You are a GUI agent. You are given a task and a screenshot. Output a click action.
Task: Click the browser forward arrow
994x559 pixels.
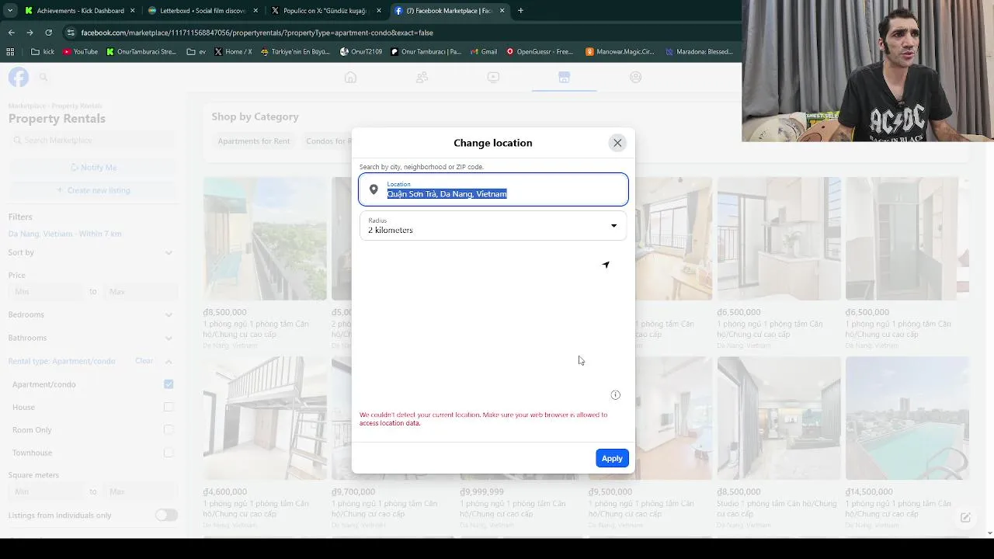pyautogui.click(x=30, y=33)
